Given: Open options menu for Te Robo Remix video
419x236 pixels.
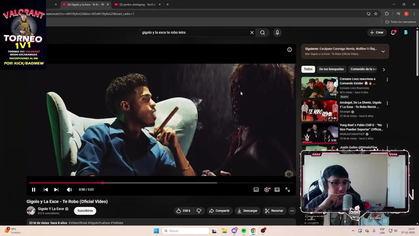Looking at the screenshot, I should (387, 103).
